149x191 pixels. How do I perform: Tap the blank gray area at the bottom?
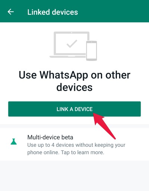(74, 176)
